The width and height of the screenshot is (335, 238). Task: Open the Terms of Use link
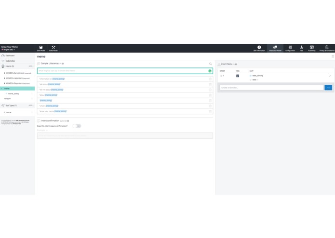[x=17, y=124]
